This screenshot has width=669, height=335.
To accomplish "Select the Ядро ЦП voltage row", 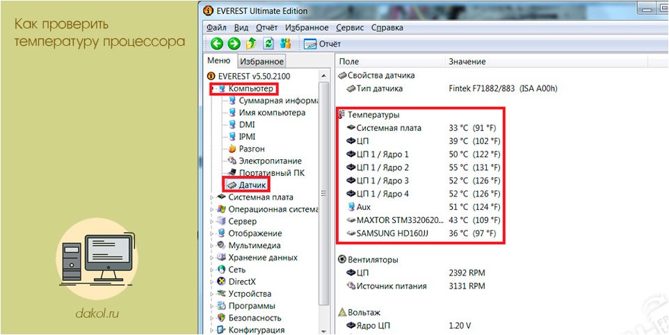I will click(x=409, y=326).
